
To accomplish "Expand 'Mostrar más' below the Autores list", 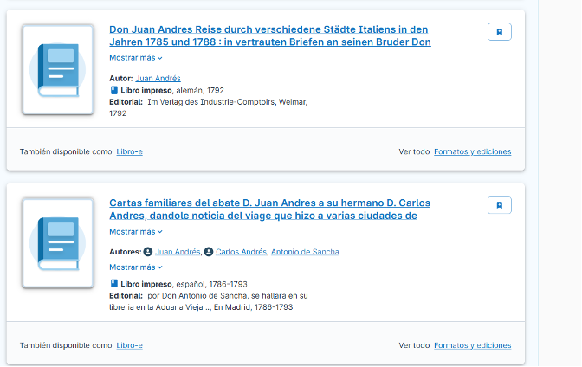I will [136, 267].
